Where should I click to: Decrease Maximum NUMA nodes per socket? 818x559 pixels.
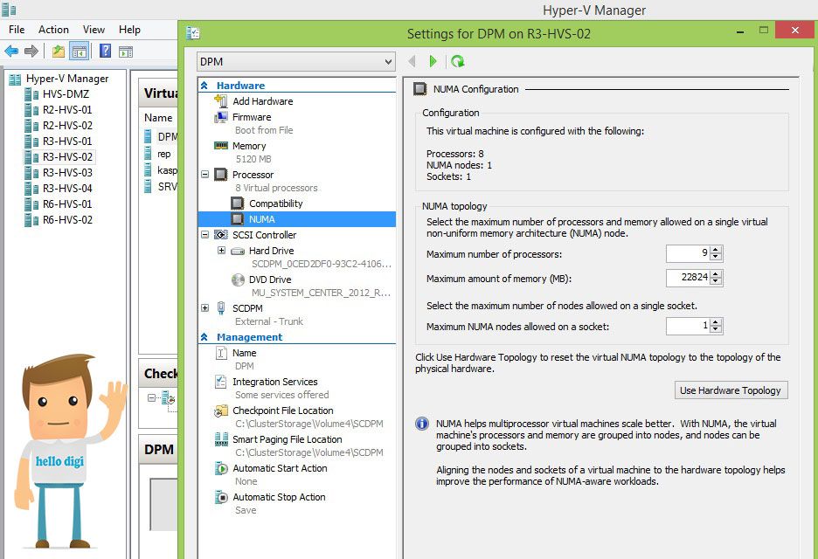pos(717,330)
